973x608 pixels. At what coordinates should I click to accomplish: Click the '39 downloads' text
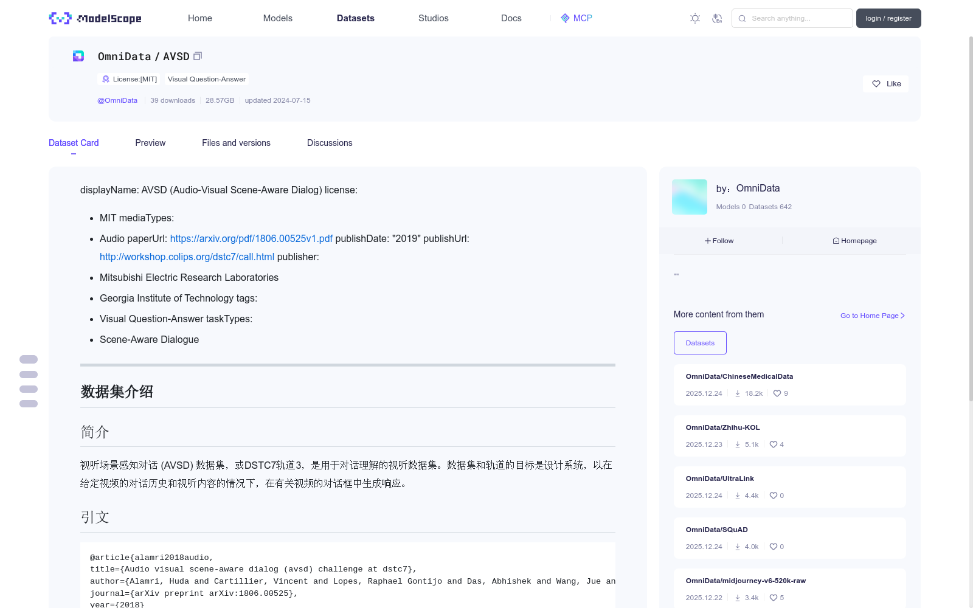(173, 100)
